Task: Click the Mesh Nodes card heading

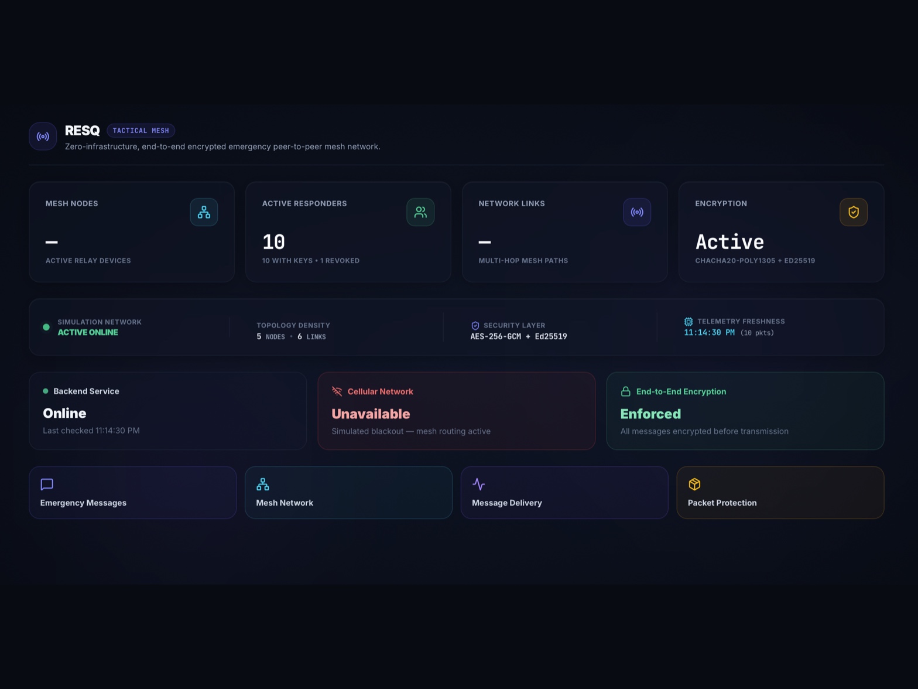Action: click(x=72, y=203)
